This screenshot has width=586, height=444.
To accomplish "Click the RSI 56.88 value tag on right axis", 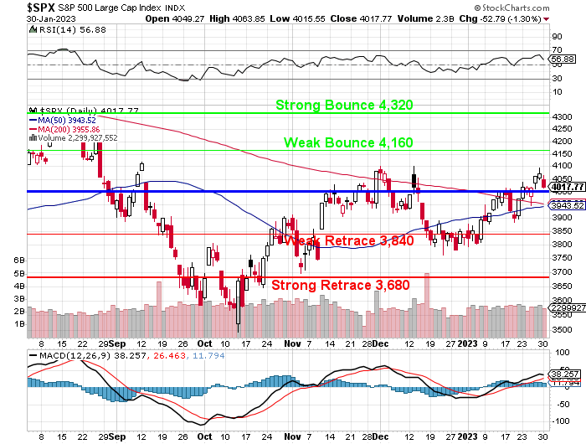I will coord(563,59).
